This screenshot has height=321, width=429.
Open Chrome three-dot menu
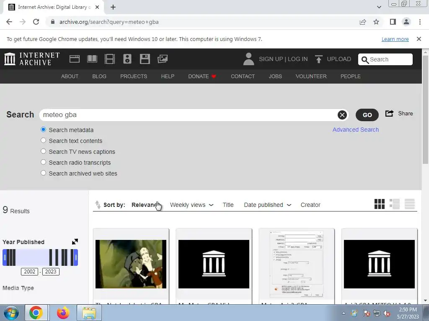(420, 22)
